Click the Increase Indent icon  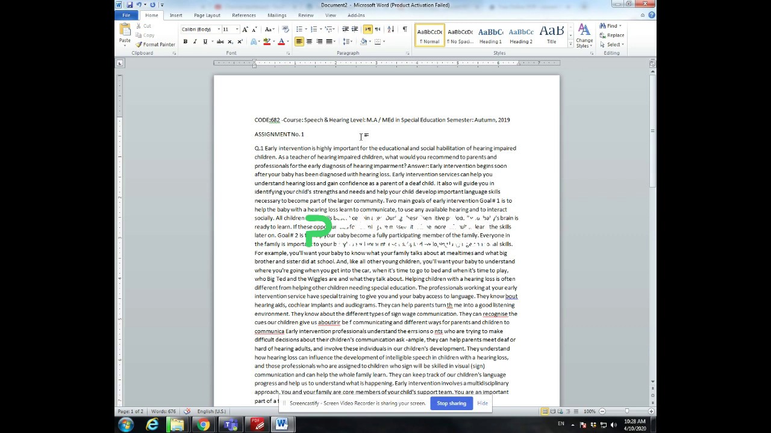355,29
